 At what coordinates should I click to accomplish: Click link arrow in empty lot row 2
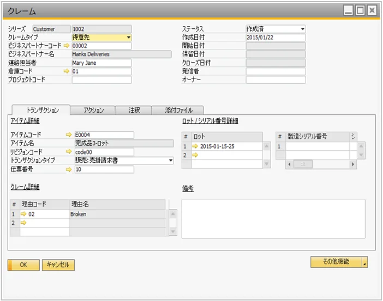(x=195, y=155)
